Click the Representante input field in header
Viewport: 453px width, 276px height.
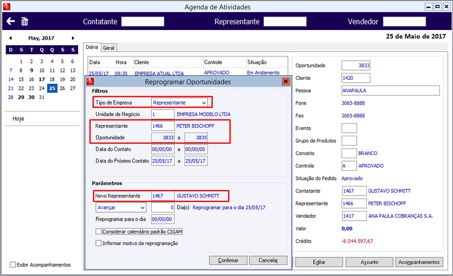(285, 21)
